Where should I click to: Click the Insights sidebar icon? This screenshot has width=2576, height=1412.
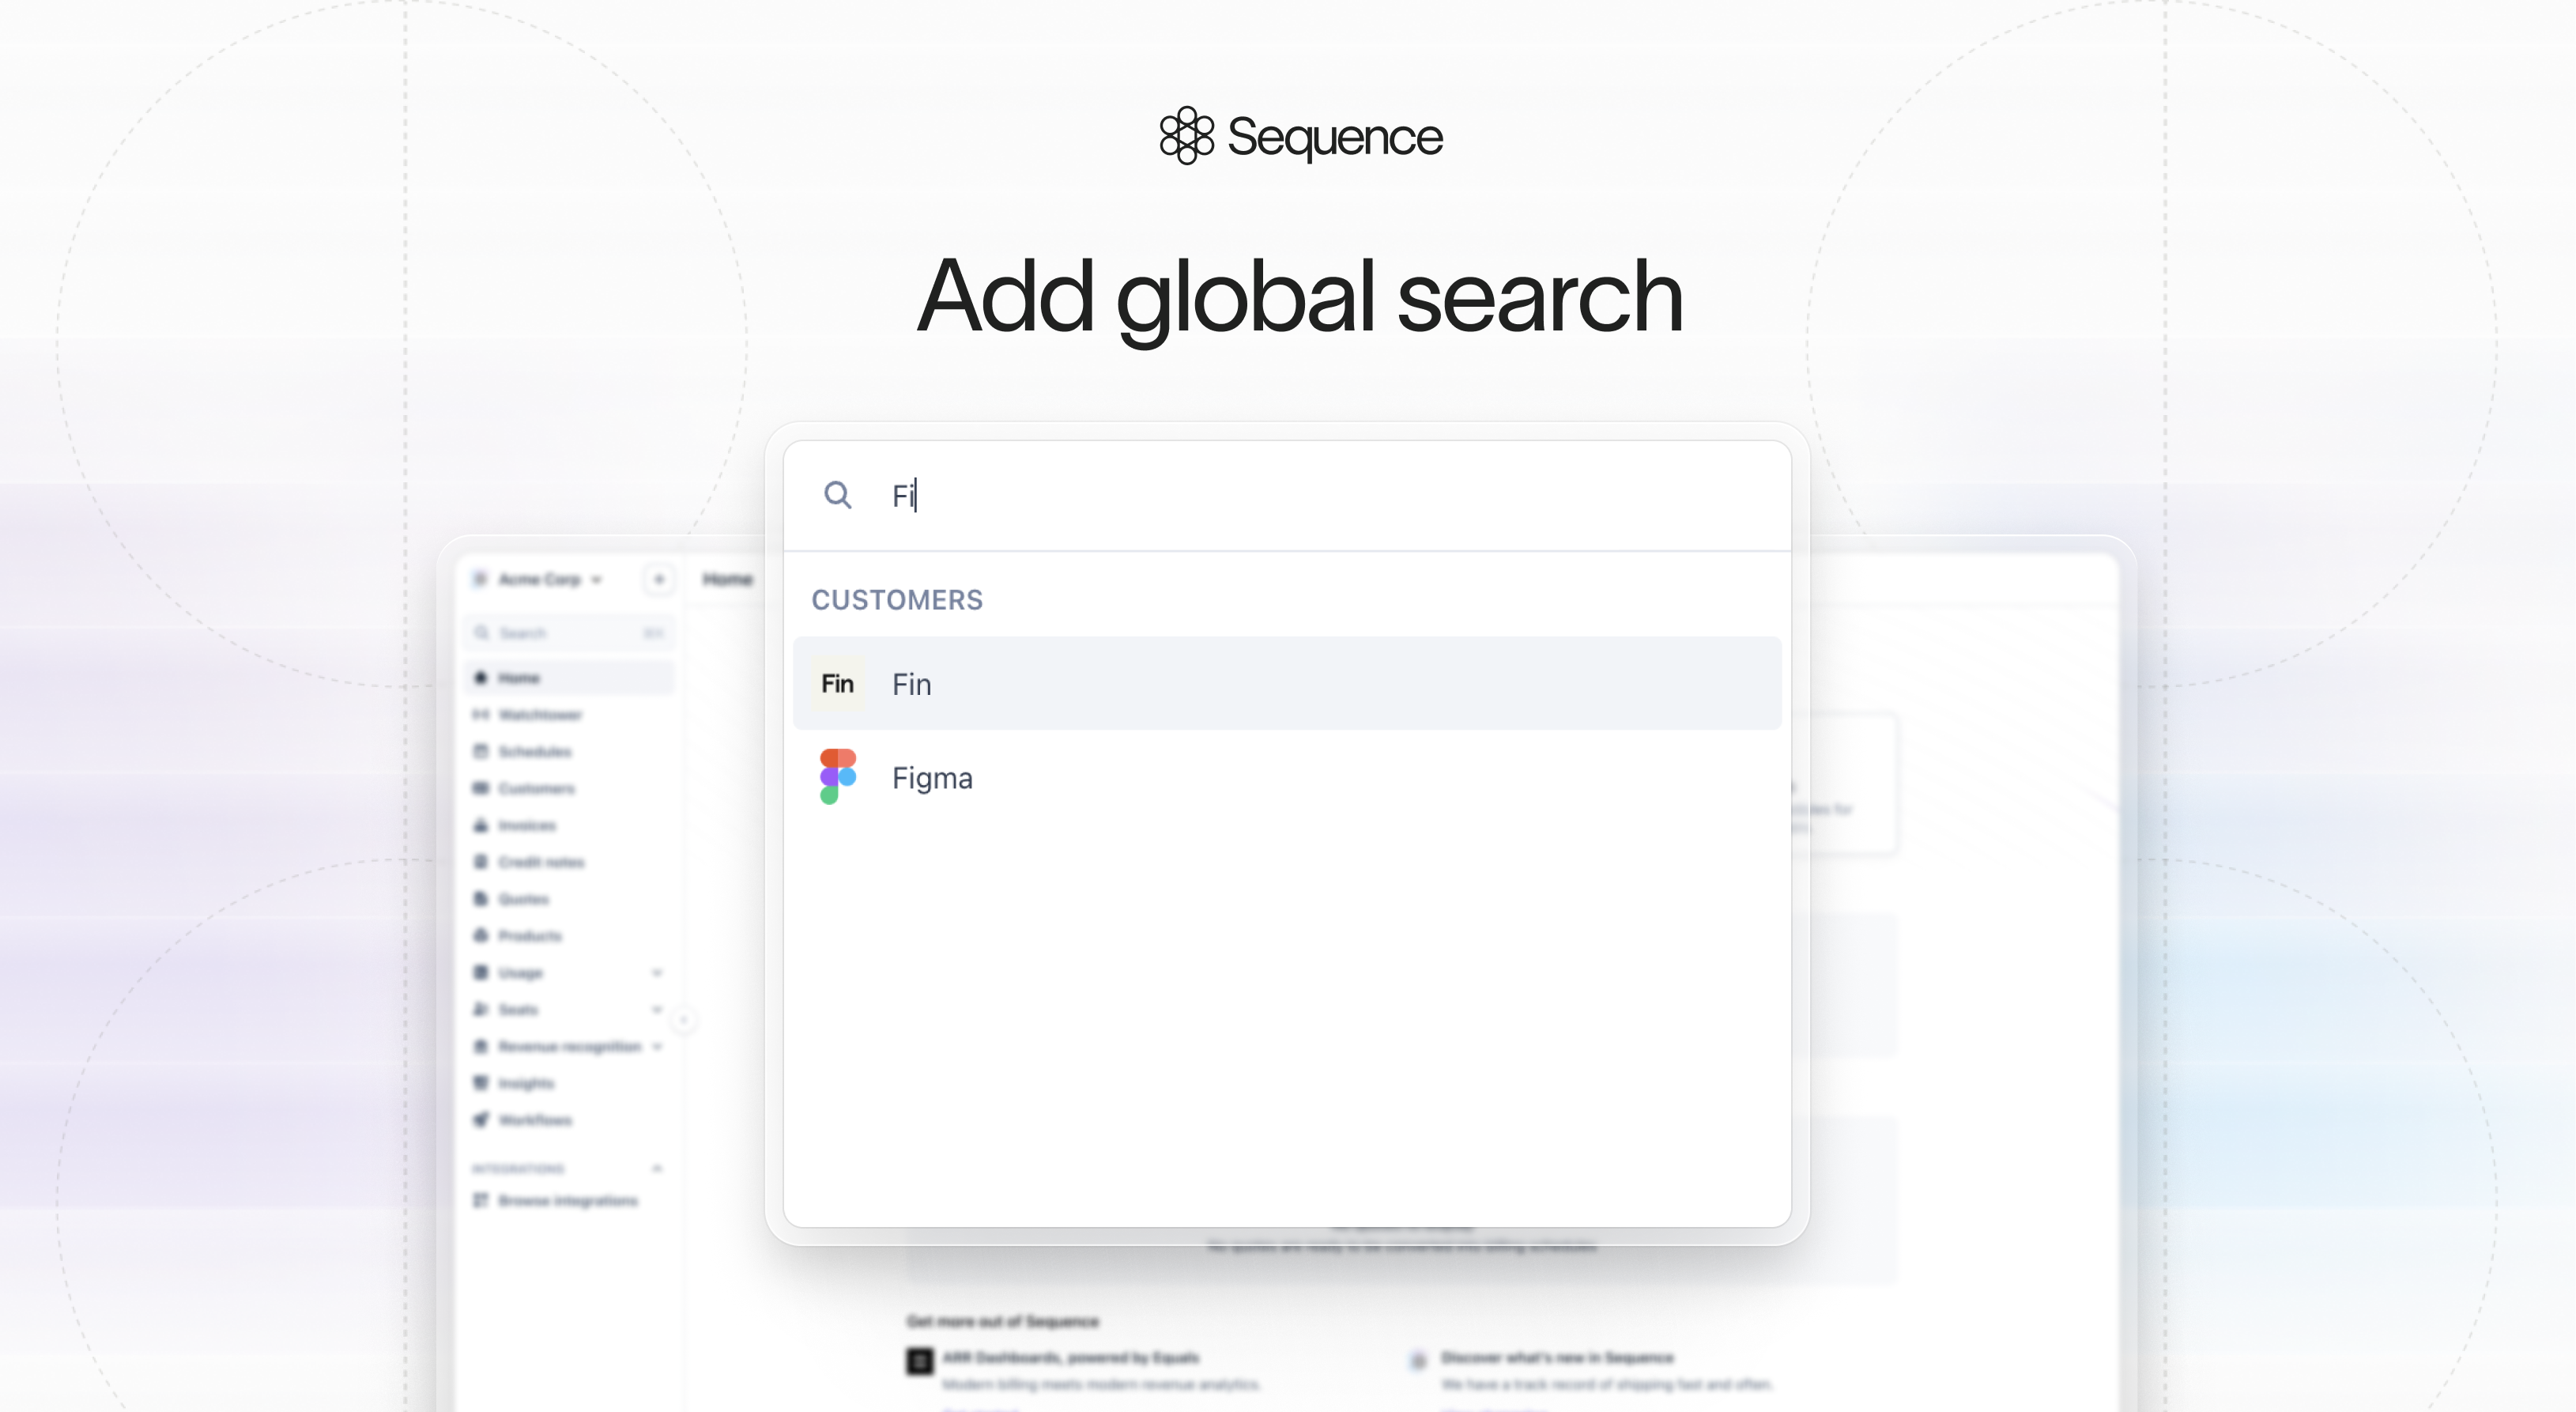click(x=481, y=1083)
